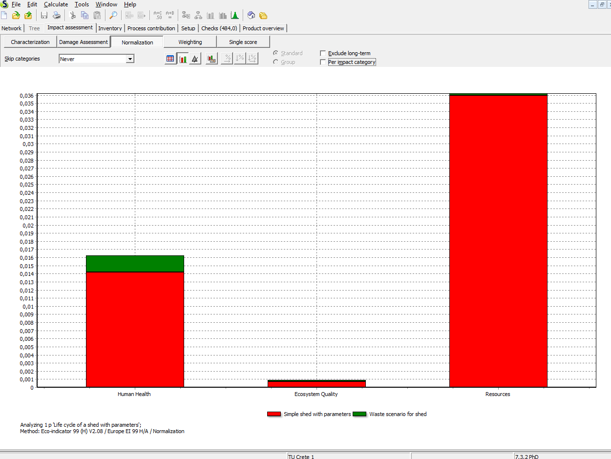Viewport: 611px width, 459px height.
Task: Click the tree hierarchy toolbar icon
Action: pos(198,15)
